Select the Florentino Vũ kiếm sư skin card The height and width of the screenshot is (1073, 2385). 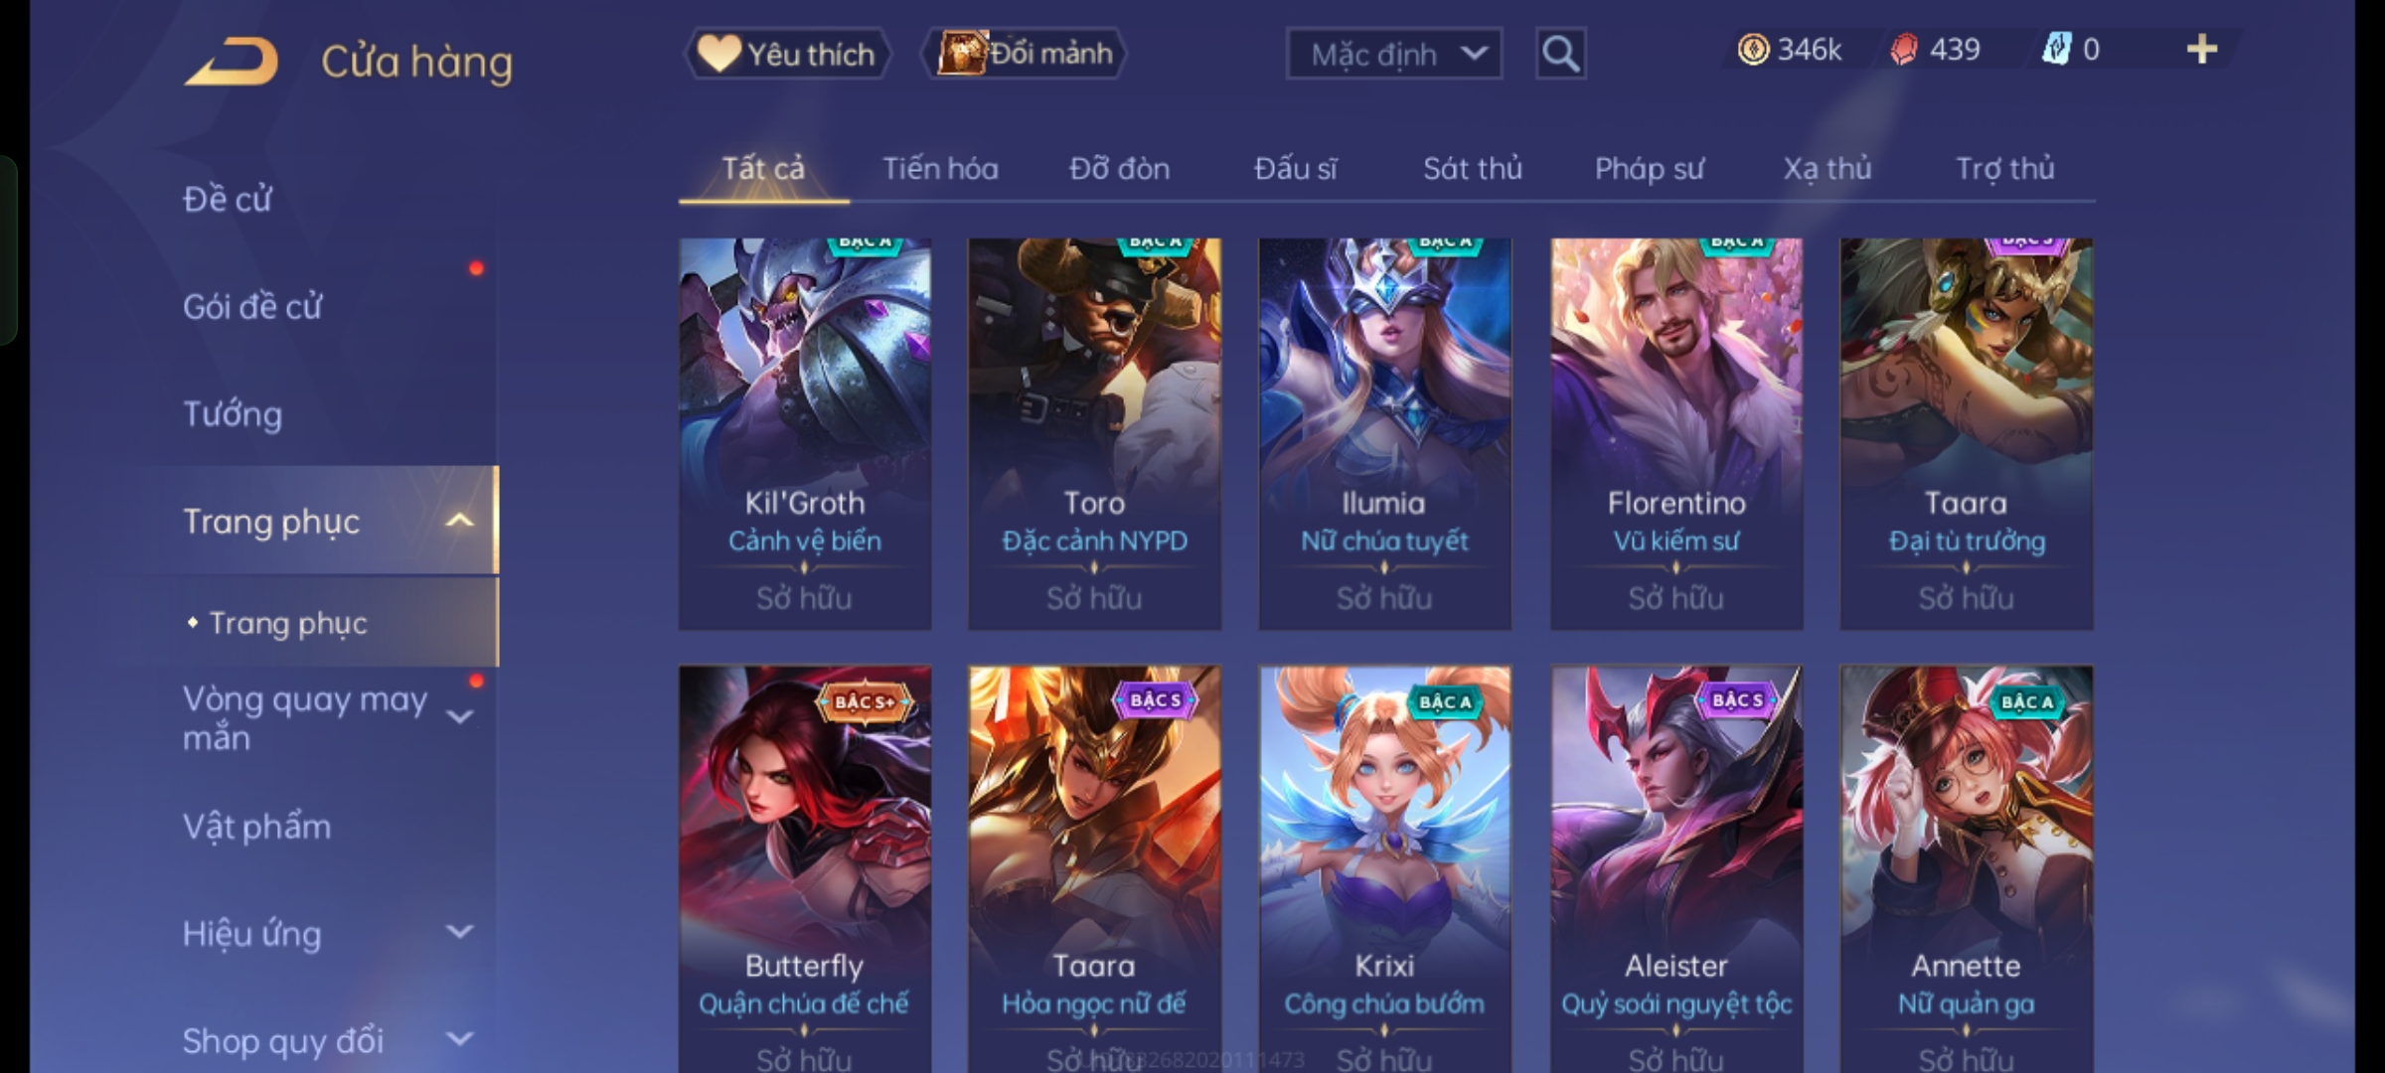click(x=1676, y=433)
